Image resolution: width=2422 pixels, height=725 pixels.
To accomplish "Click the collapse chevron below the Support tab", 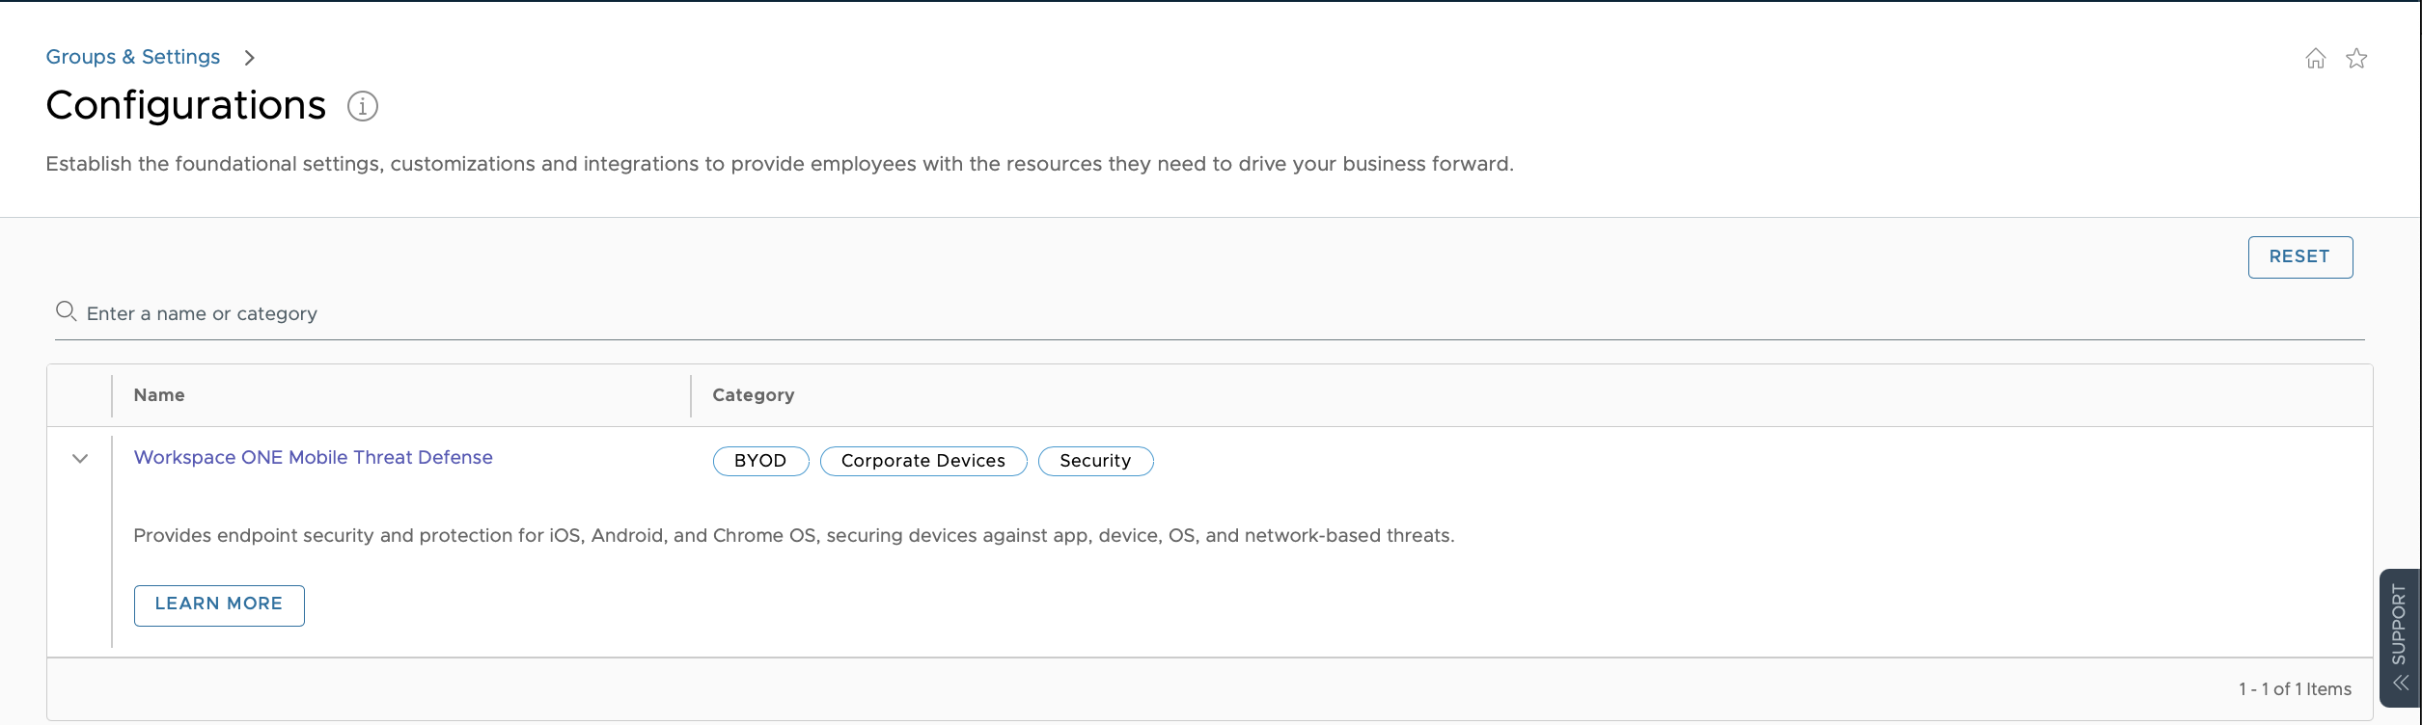I will pos(2400,681).
